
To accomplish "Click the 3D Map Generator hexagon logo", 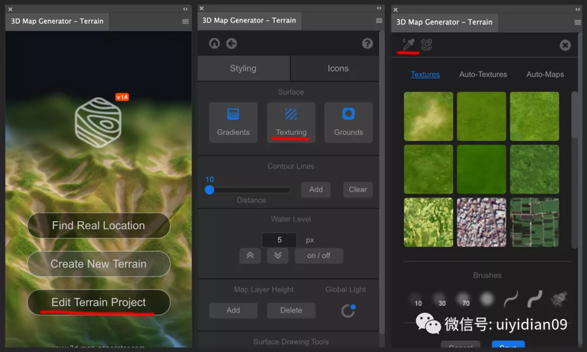I will coord(98,122).
